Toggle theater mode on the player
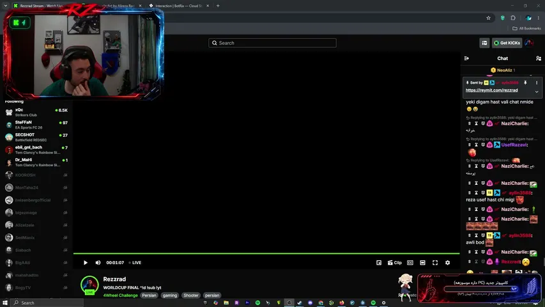This screenshot has height=307, width=545. click(423, 263)
